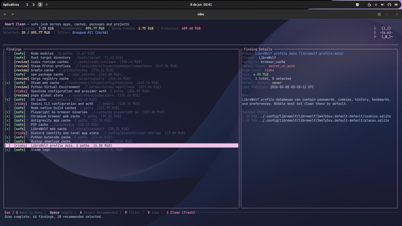This screenshot has width=402, height=226.
Task: Click the volume speaker icon
Action: coord(383,5)
